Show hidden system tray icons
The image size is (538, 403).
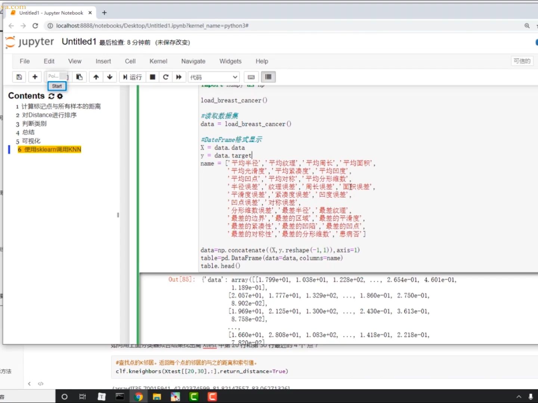tap(519, 397)
